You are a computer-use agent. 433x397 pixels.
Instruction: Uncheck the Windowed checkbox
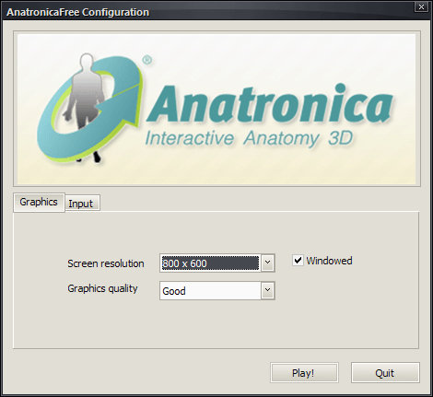click(x=298, y=261)
